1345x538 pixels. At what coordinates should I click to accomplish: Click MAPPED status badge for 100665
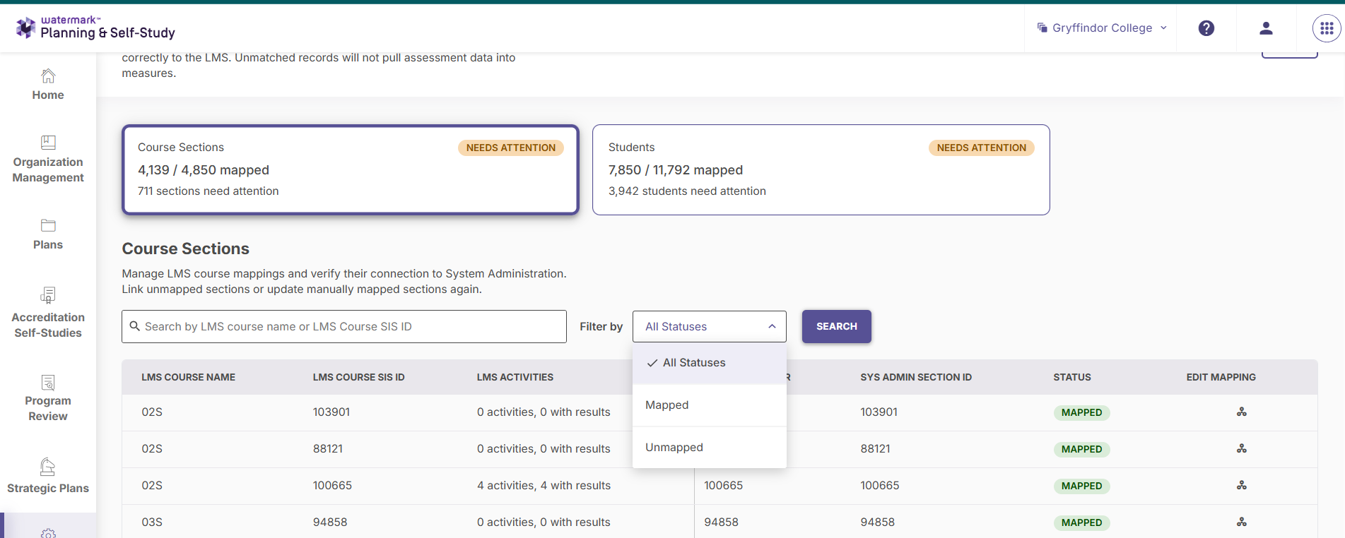(x=1081, y=486)
